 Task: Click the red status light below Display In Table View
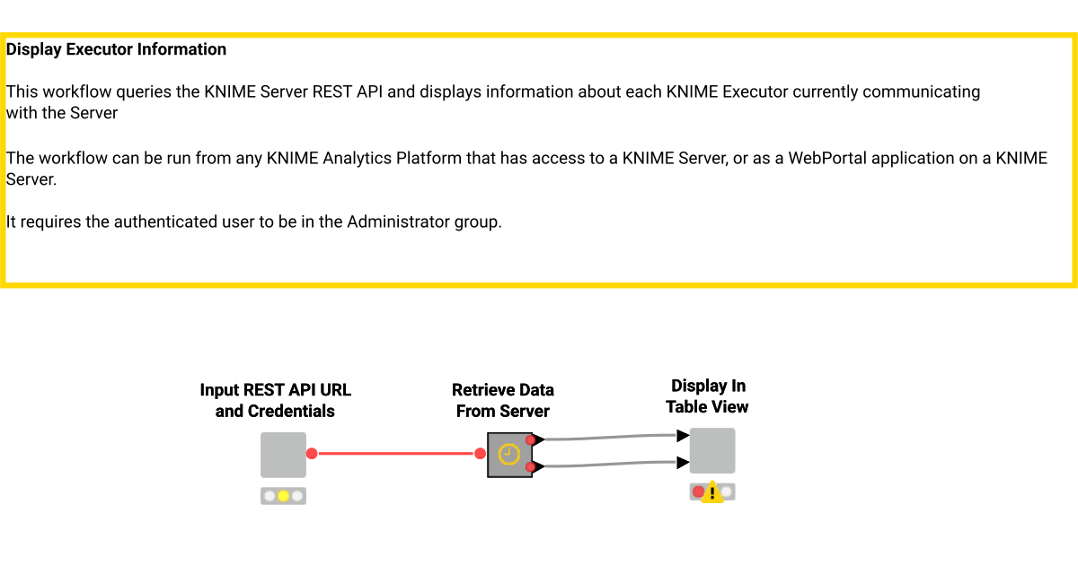pyautogui.click(x=698, y=491)
